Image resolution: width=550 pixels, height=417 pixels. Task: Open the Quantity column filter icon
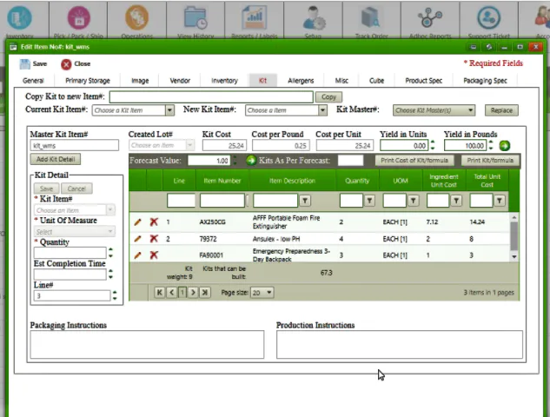tap(369, 201)
